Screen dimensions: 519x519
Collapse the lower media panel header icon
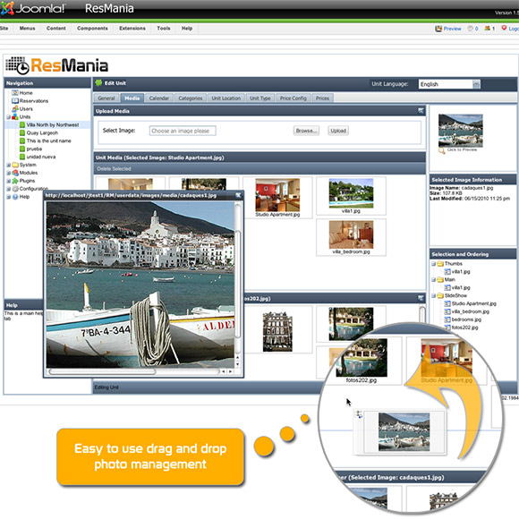pos(421,298)
